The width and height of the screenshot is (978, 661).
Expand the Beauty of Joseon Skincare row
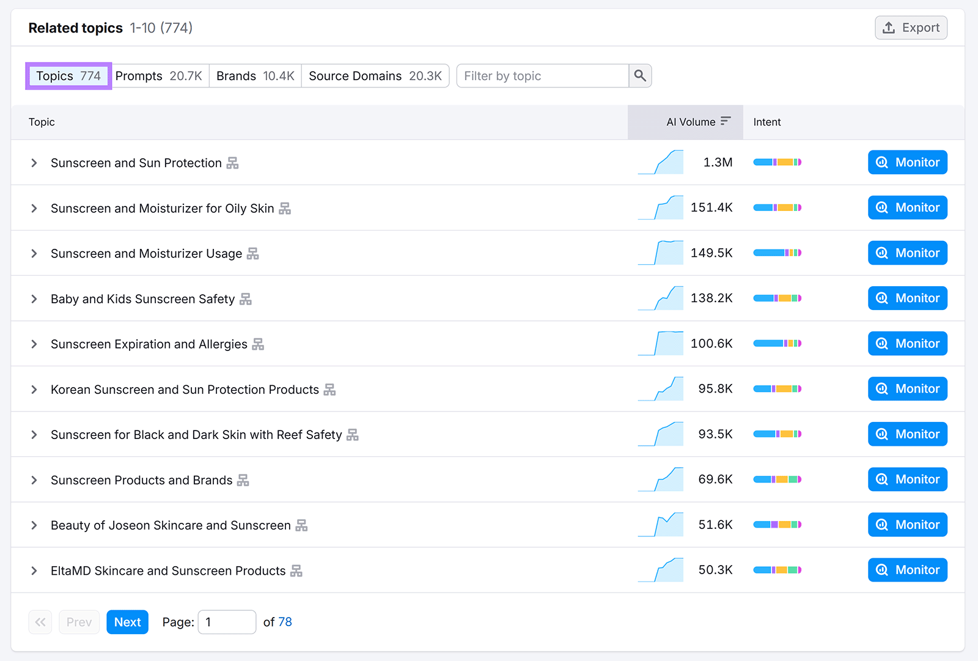[34, 525]
